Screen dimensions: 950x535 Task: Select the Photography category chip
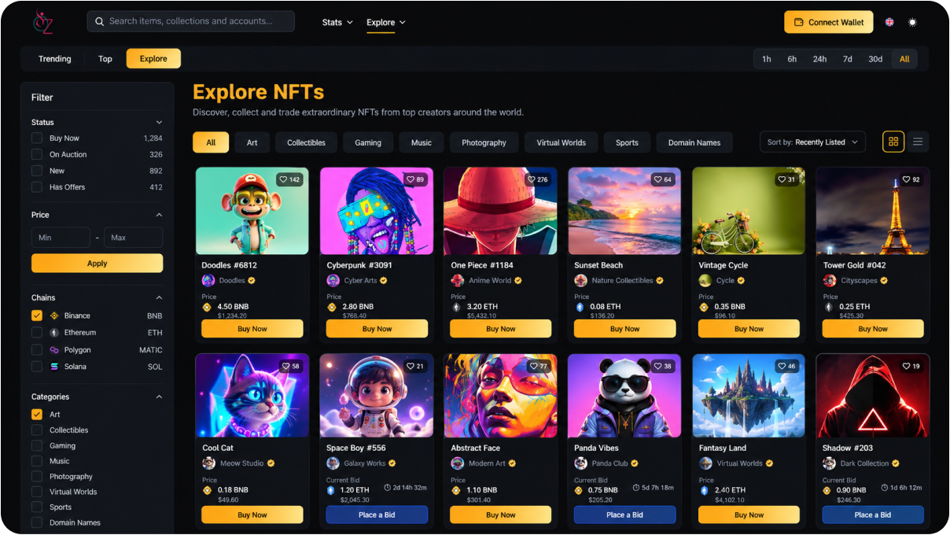point(484,142)
